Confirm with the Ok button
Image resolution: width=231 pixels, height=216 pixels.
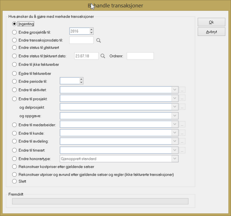click(211, 22)
